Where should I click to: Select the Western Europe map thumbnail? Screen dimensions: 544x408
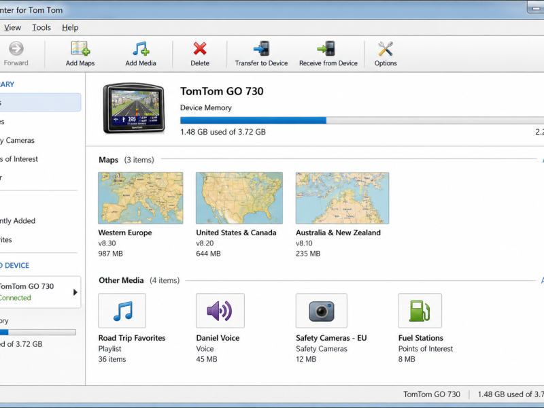coord(141,198)
